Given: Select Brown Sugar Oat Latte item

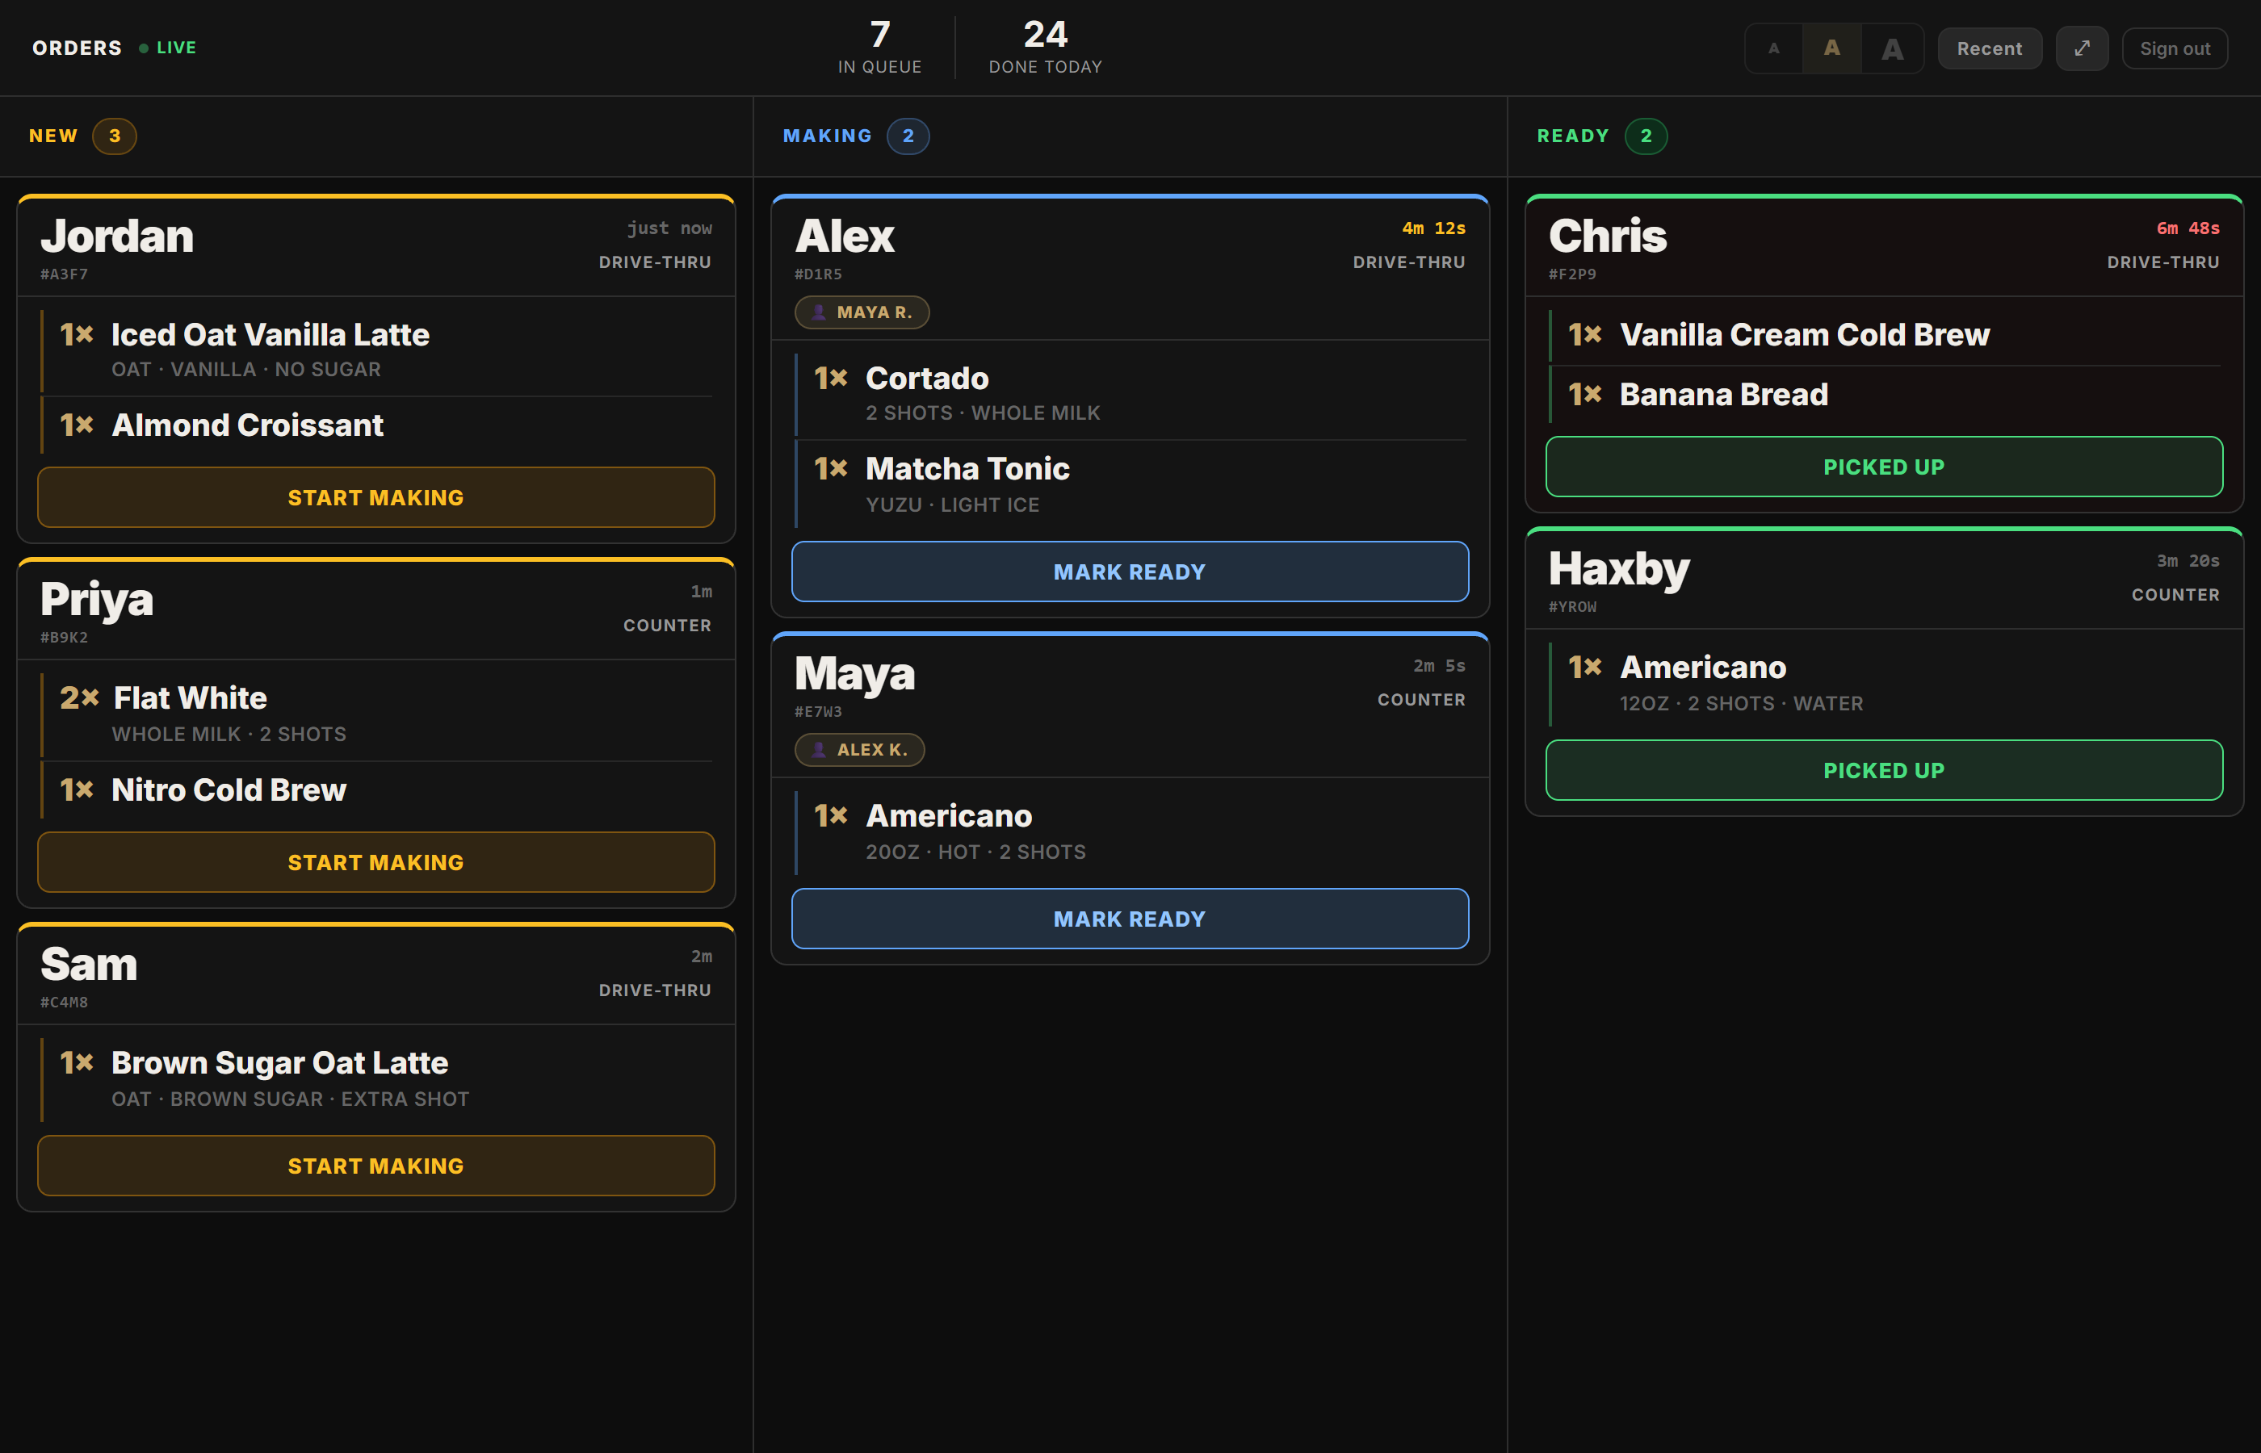Looking at the screenshot, I should [x=375, y=1078].
